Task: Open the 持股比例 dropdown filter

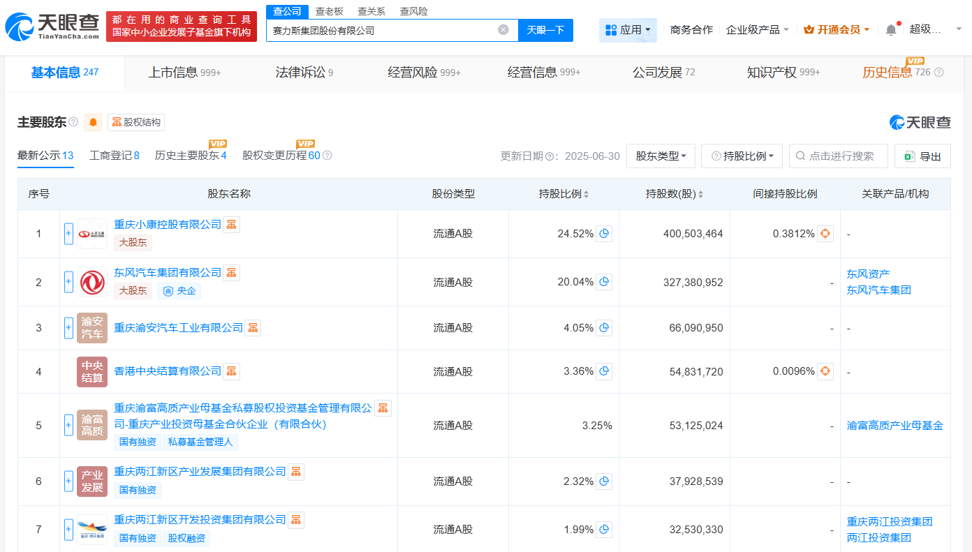Action: (x=742, y=156)
